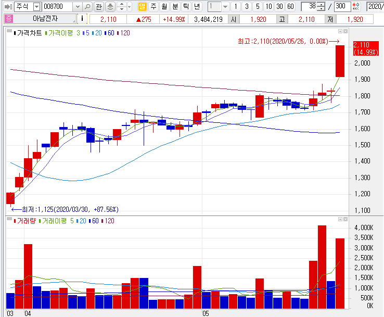The width and height of the screenshot is (384, 317).
Task: Click the price chart panel menu icon
Action: click(x=9, y=31)
